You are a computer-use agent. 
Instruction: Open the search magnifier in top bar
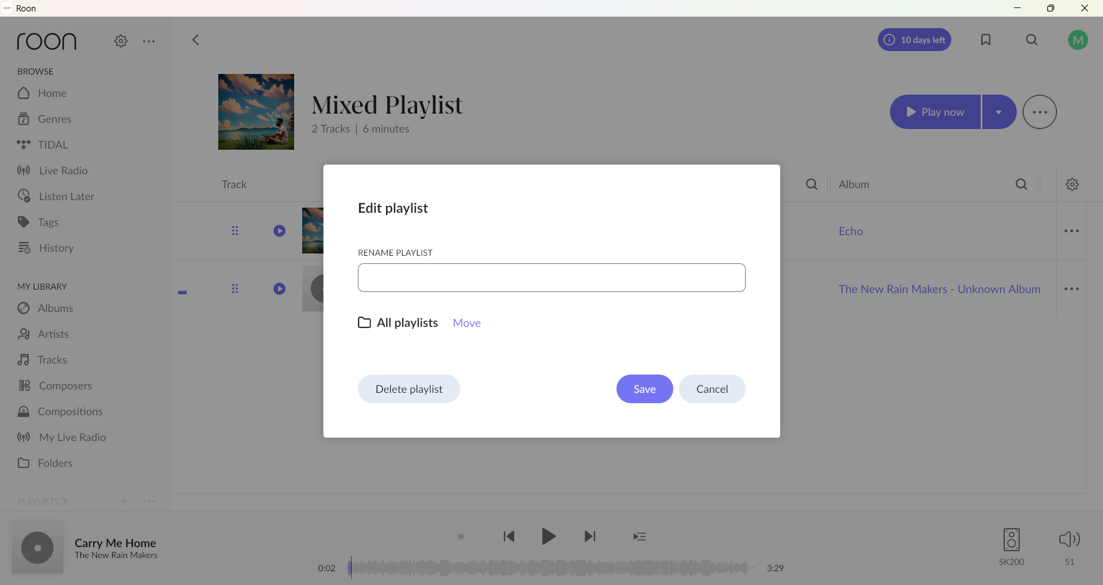[1032, 40]
